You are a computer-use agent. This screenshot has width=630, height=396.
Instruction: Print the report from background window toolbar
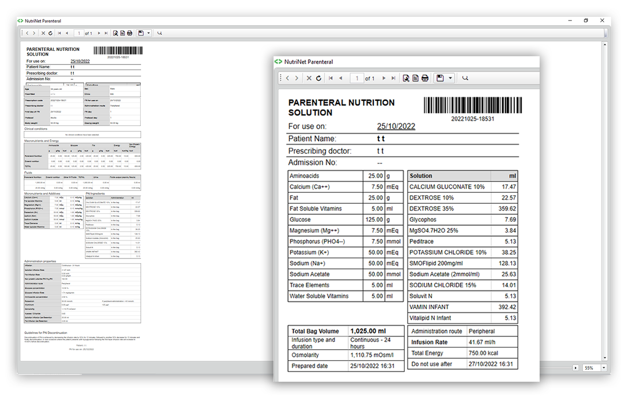pos(130,33)
